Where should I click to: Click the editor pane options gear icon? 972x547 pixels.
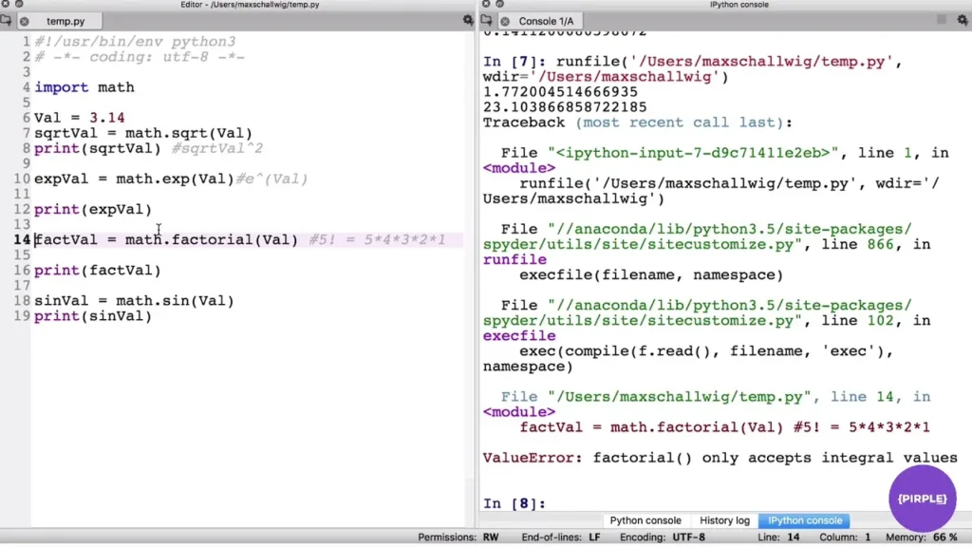tap(468, 20)
